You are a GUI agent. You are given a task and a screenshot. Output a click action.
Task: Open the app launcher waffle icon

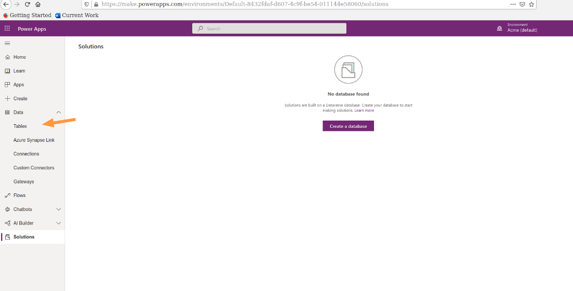[7, 29]
